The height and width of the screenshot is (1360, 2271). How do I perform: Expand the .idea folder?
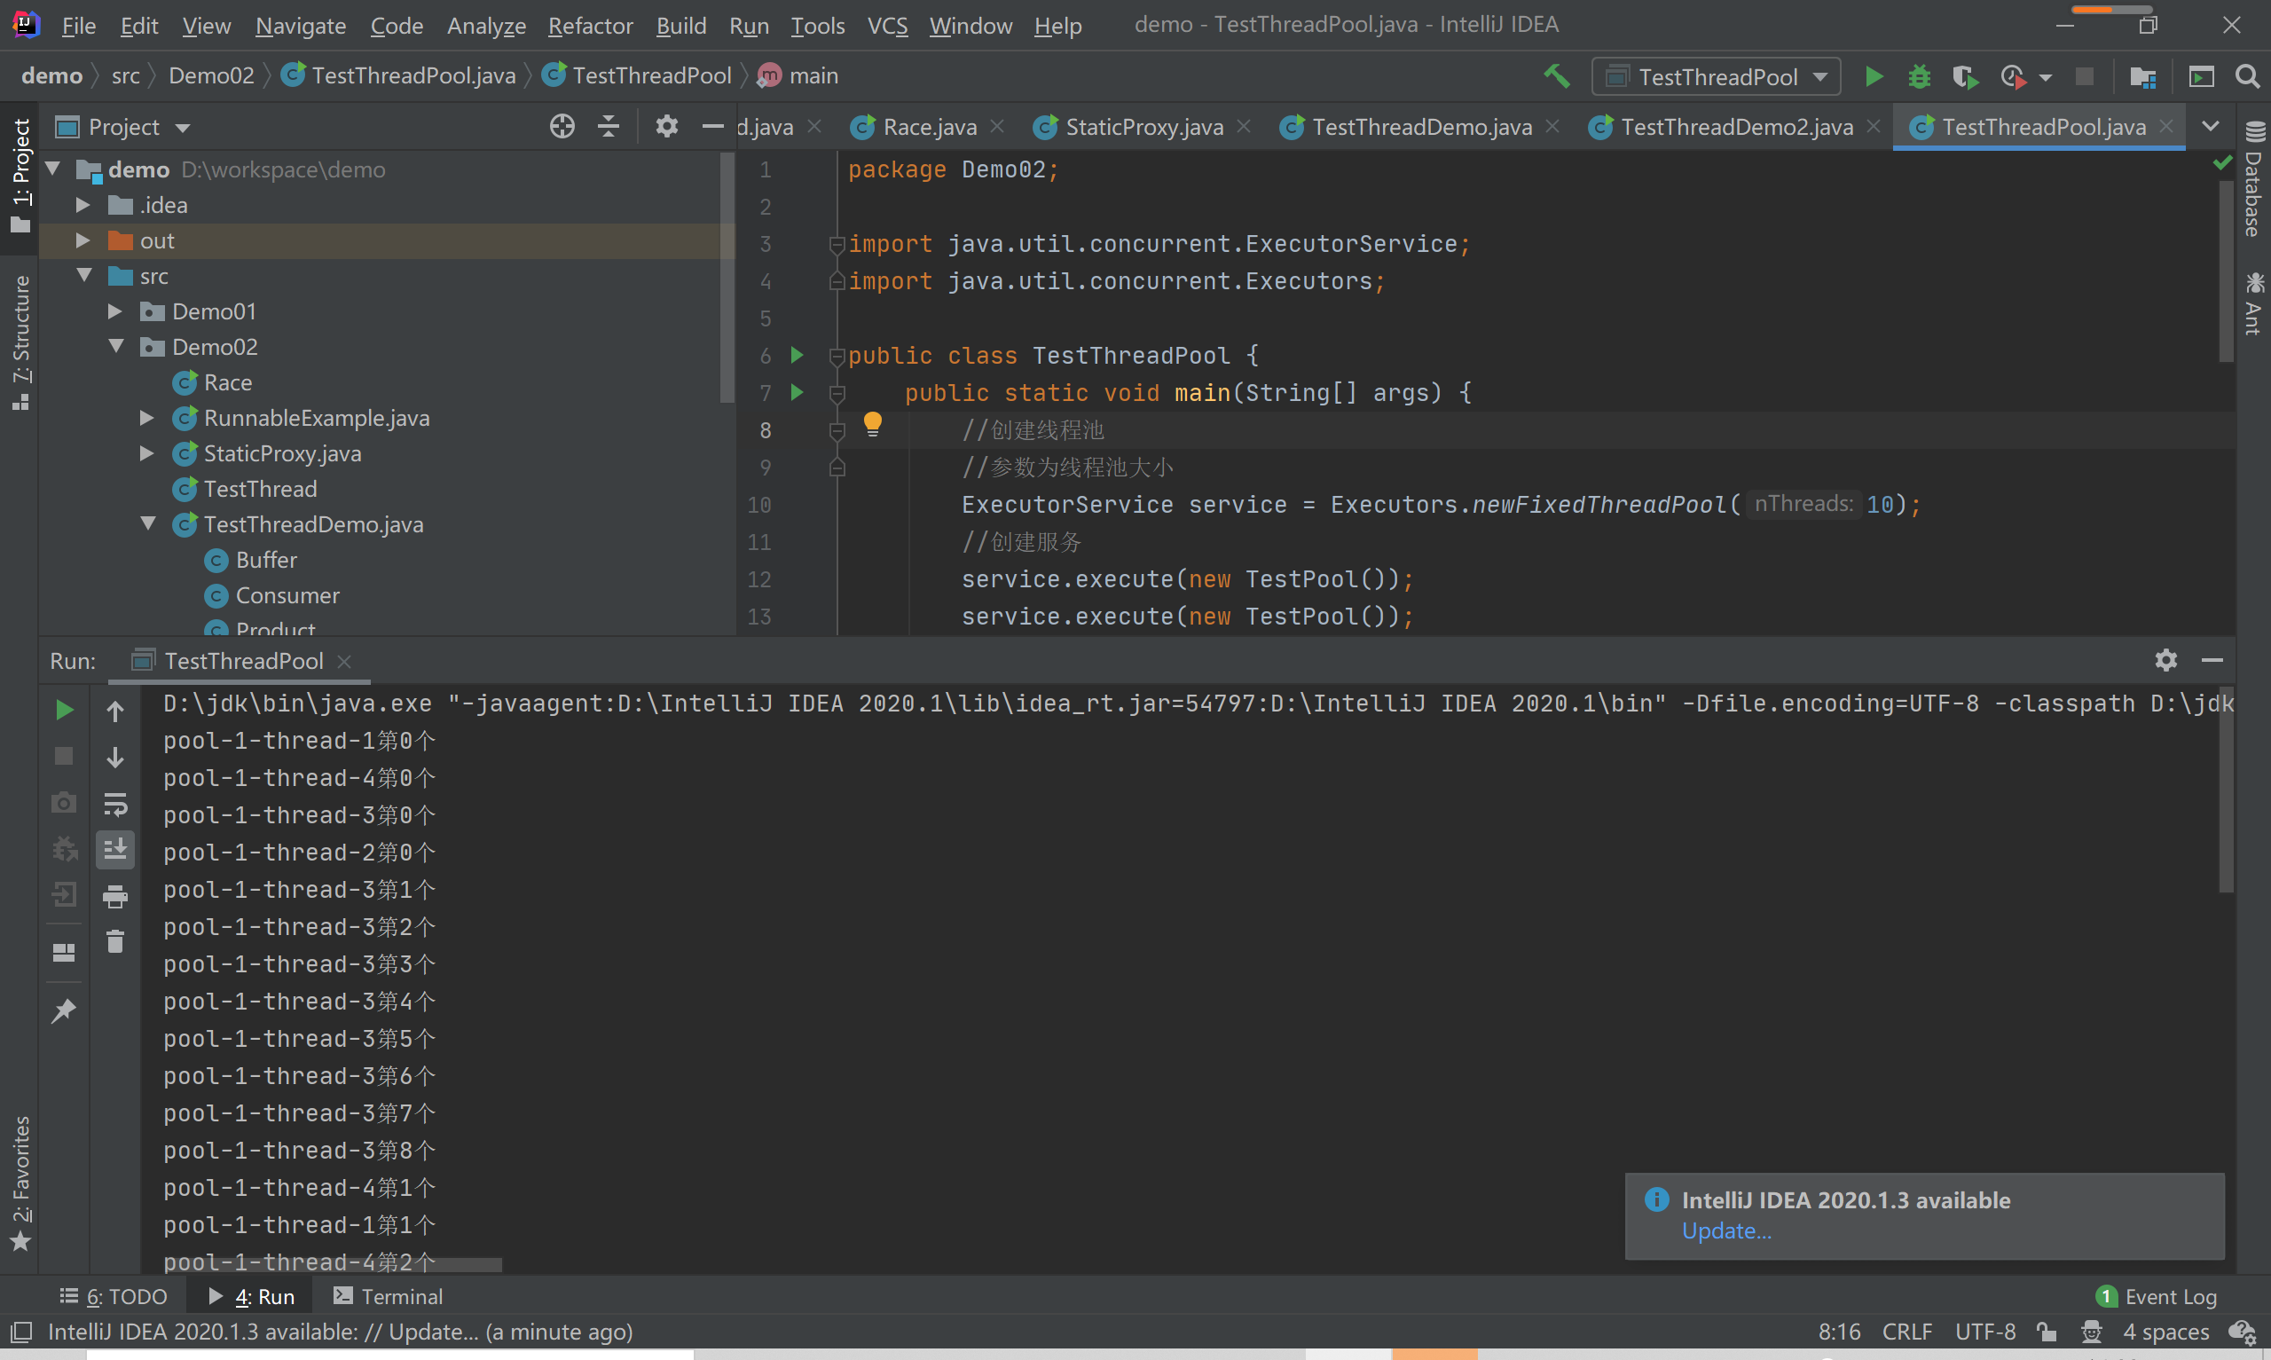[83, 204]
